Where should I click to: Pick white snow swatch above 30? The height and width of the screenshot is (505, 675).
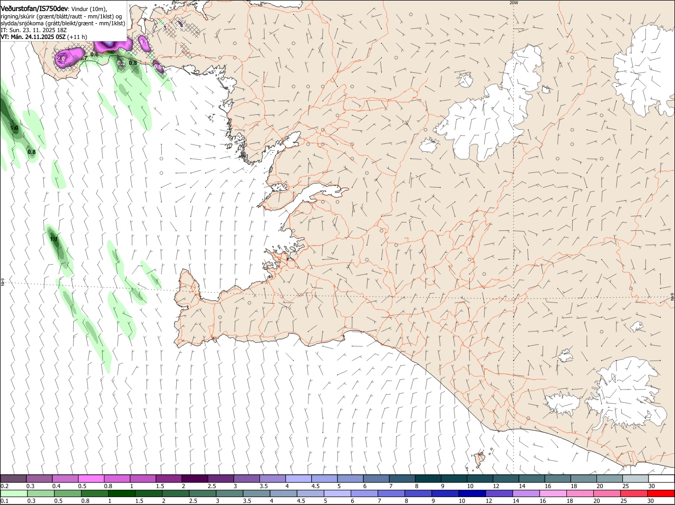tap(661, 479)
